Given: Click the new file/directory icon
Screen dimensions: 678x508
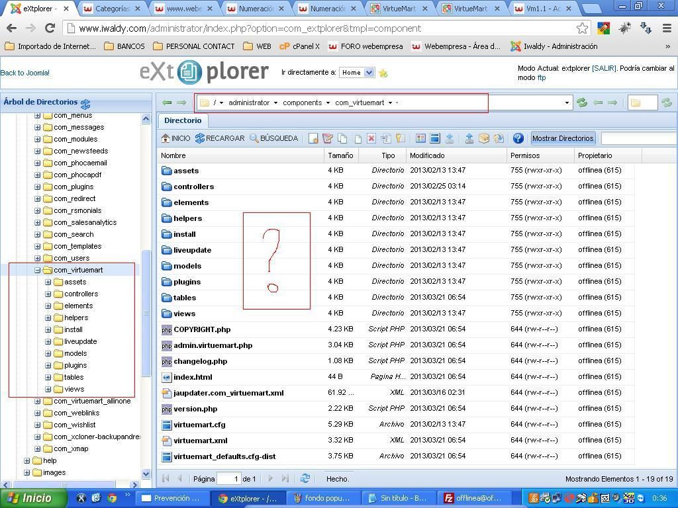Looking at the screenshot, I should click(313, 138).
